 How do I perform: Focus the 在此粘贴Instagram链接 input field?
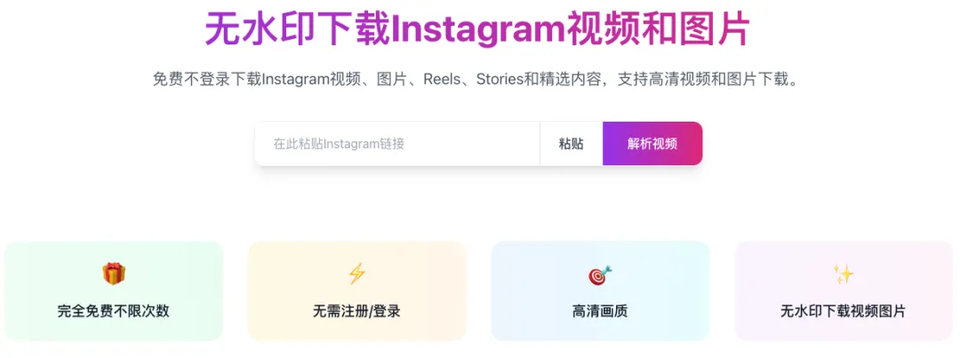click(397, 144)
